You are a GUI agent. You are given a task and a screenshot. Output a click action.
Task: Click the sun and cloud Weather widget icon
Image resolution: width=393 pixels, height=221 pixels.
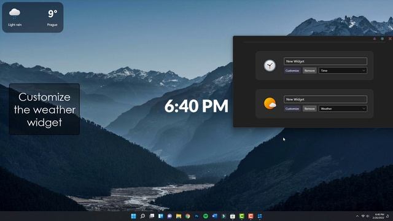(x=270, y=104)
